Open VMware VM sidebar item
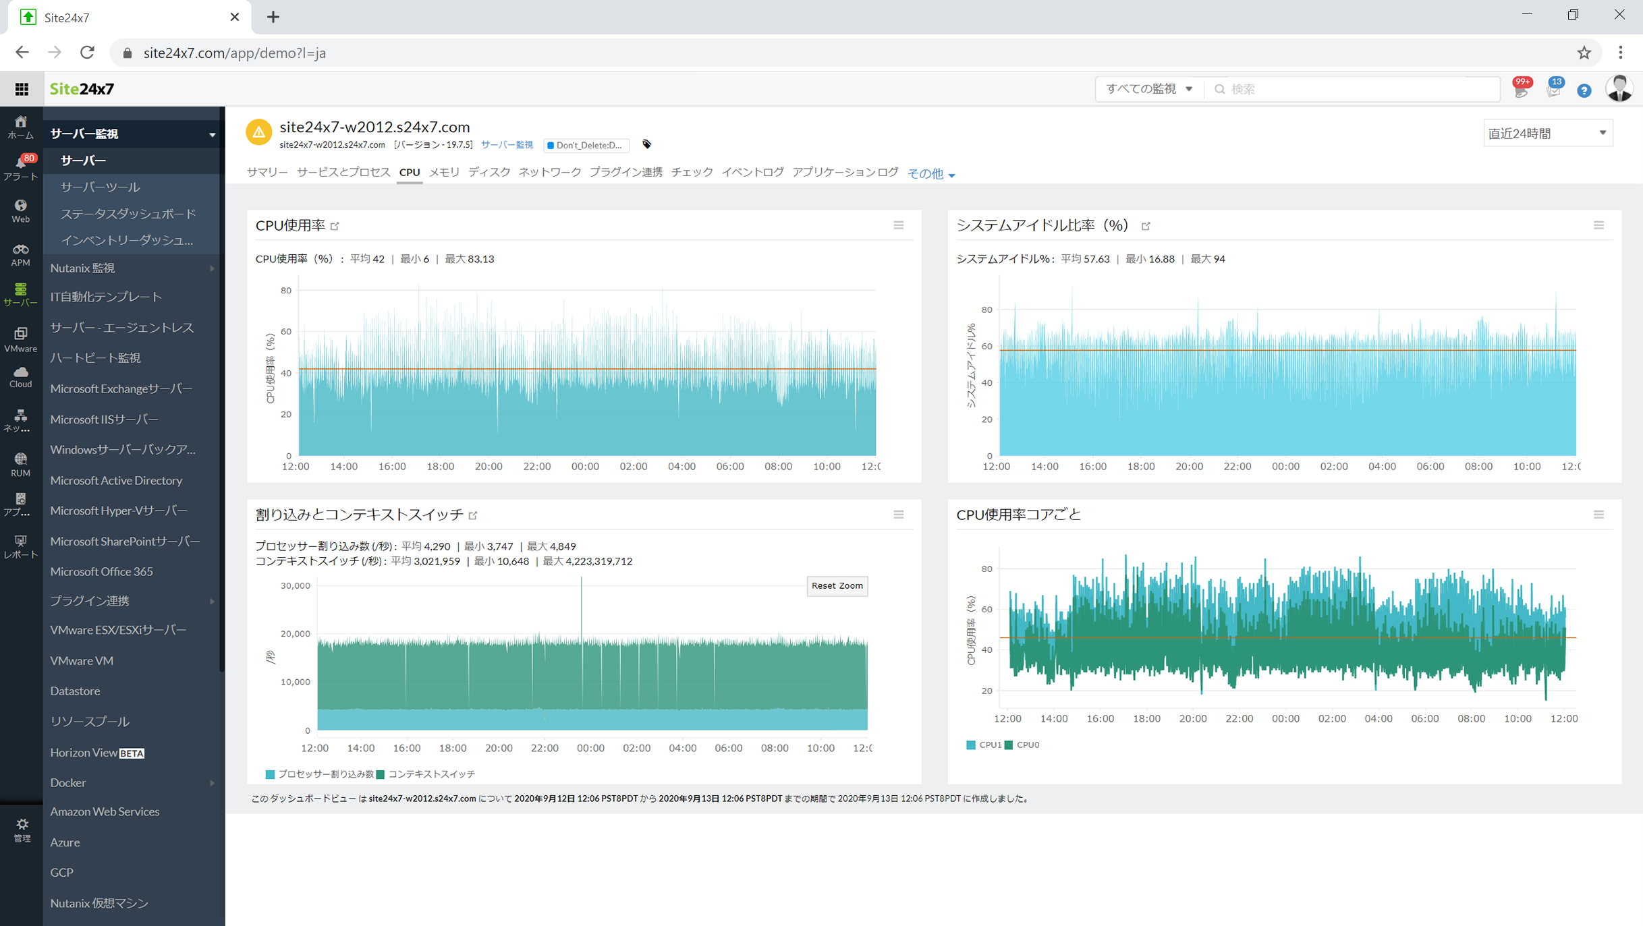 pyautogui.click(x=82, y=660)
